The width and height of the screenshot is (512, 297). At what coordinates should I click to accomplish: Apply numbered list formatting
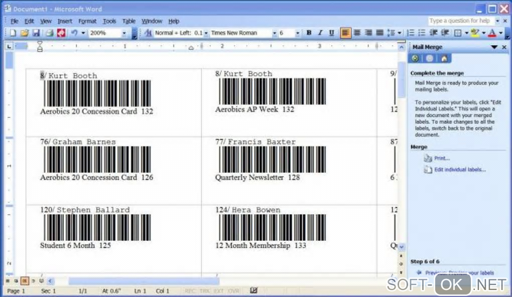411,33
